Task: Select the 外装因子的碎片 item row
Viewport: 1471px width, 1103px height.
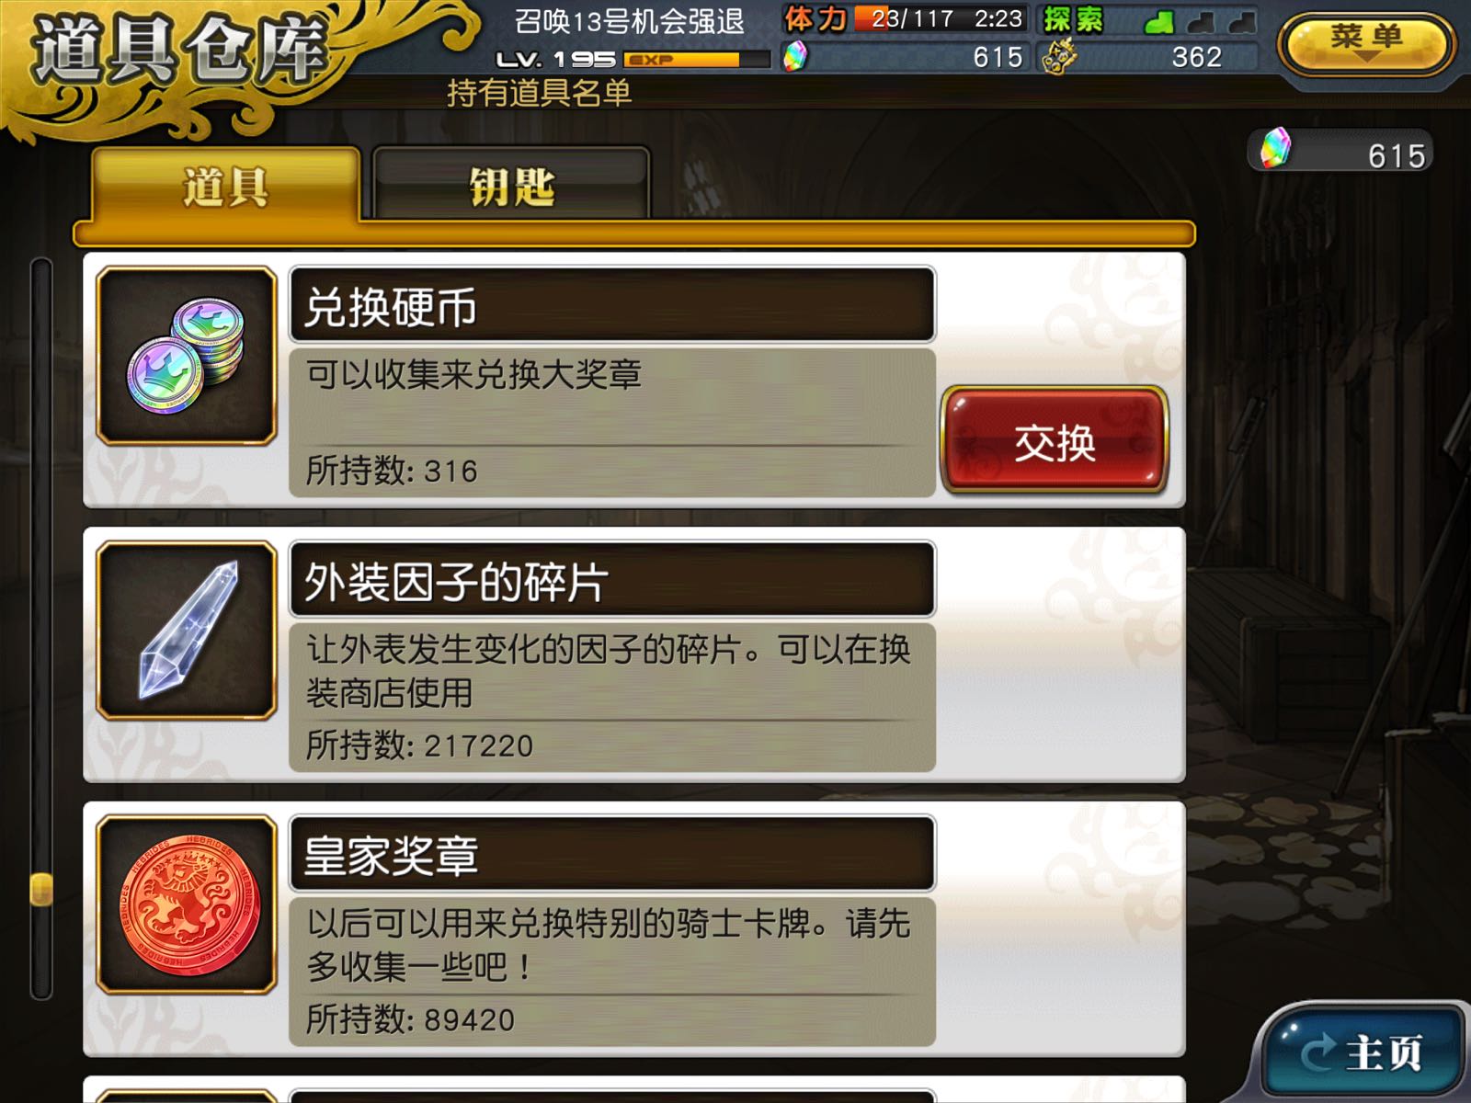Action: tap(633, 654)
